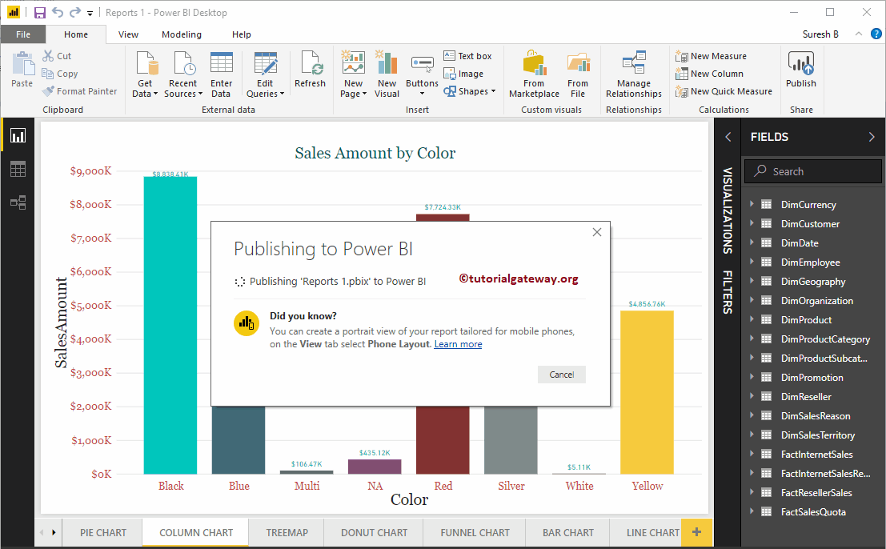Click Copy in Clipboard group
Image resolution: width=886 pixels, height=549 pixels.
pyautogui.click(x=59, y=74)
